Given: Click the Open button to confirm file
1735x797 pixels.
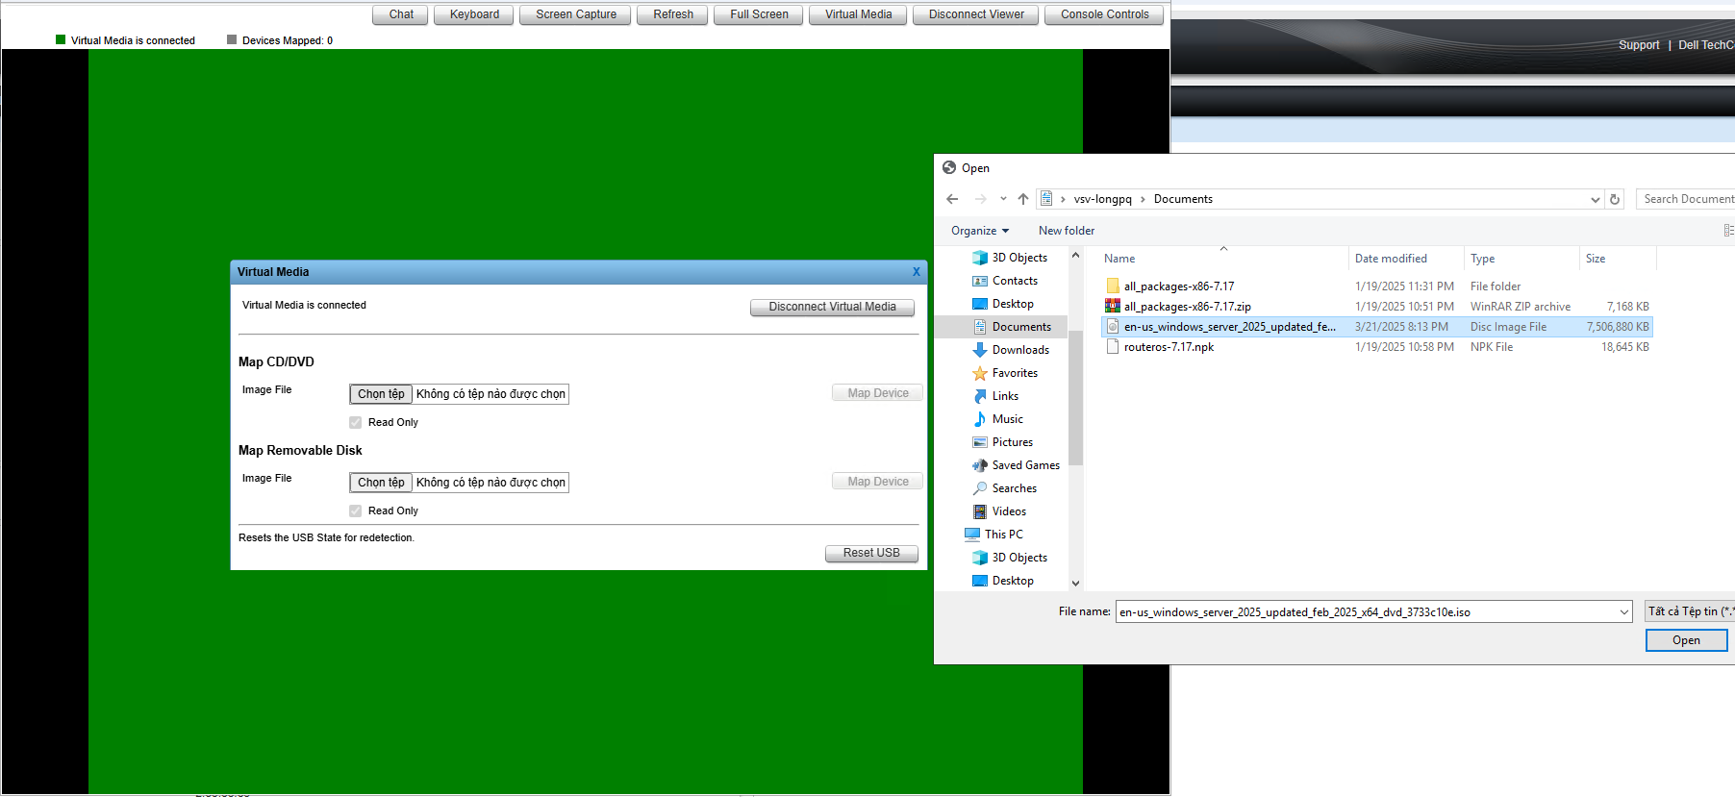Looking at the screenshot, I should 1685,640.
